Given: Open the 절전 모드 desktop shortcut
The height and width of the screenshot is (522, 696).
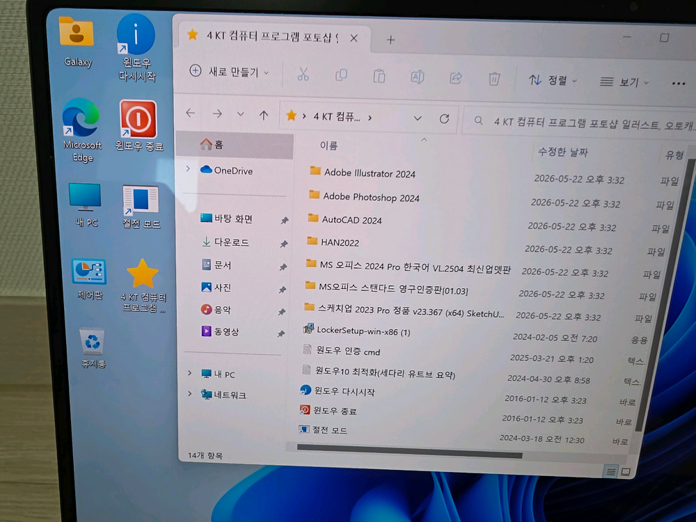Looking at the screenshot, I should tap(141, 207).
